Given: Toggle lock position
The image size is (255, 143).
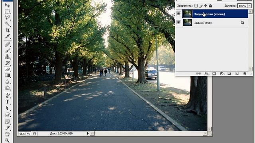Looking at the screenshot, I should (206, 6).
